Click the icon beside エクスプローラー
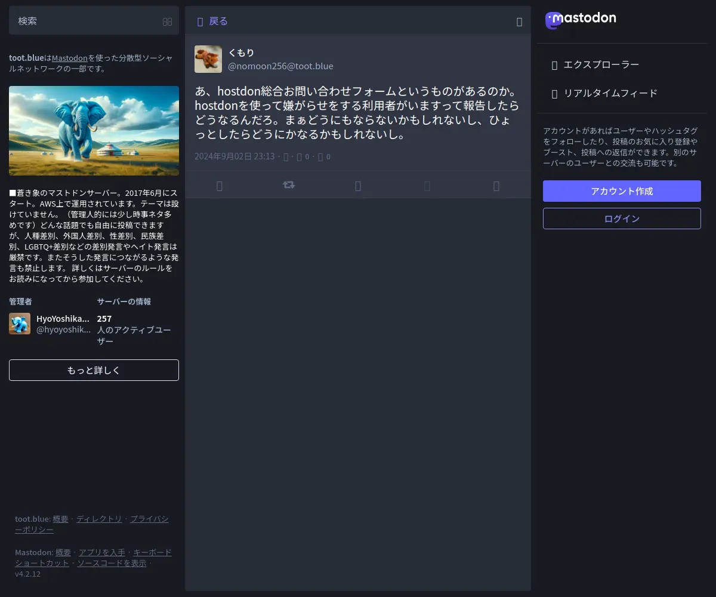The height and width of the screenshot is (597, 716). [x=554, y=65]
